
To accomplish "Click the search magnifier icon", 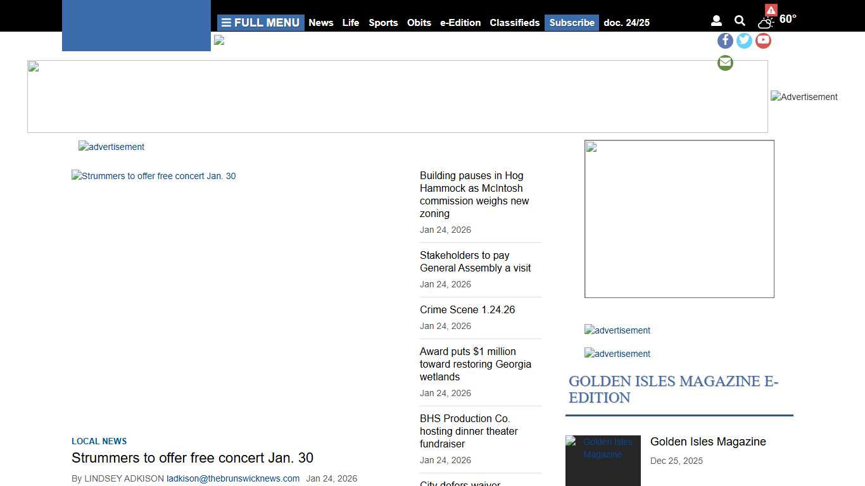I will coord(740,20).
